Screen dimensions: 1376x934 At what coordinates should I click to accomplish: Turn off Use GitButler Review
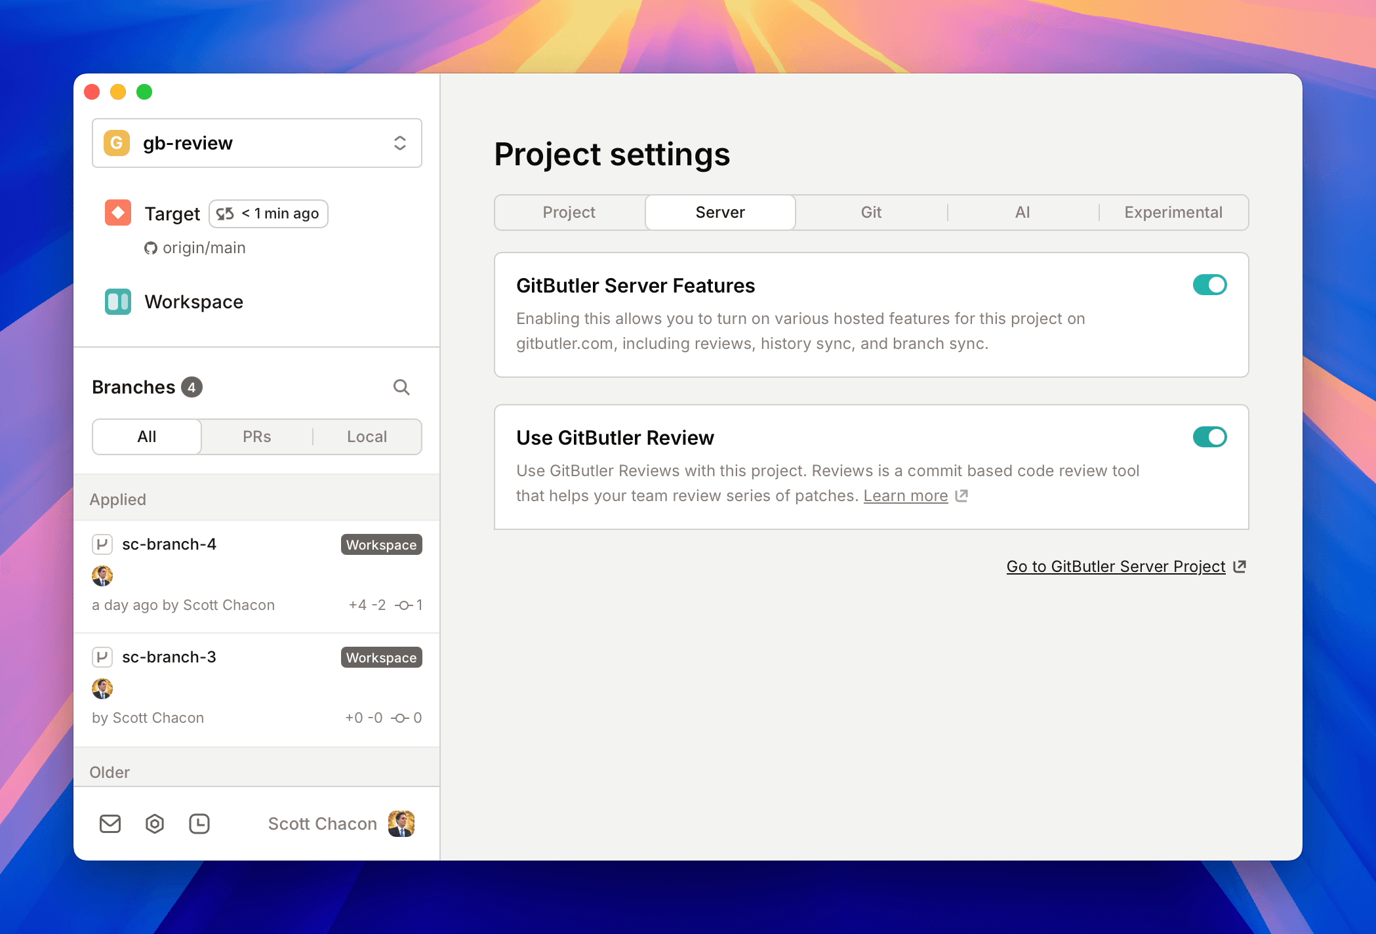tap(1209, 437)
